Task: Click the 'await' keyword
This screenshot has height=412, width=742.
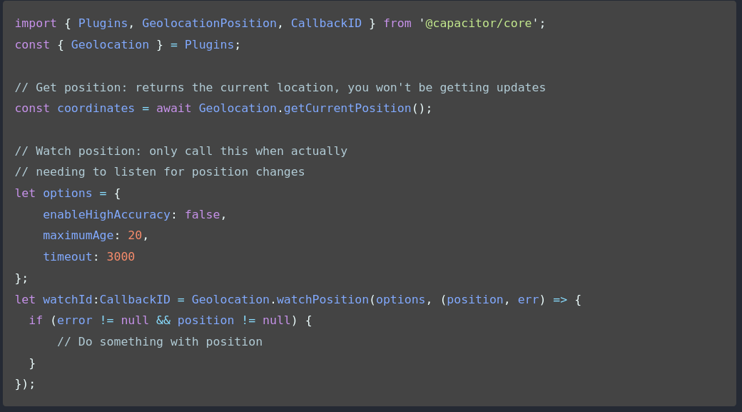Action: [173, 109]
